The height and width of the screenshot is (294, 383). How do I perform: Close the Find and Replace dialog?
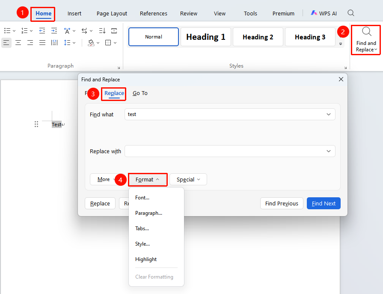point(341,79)
